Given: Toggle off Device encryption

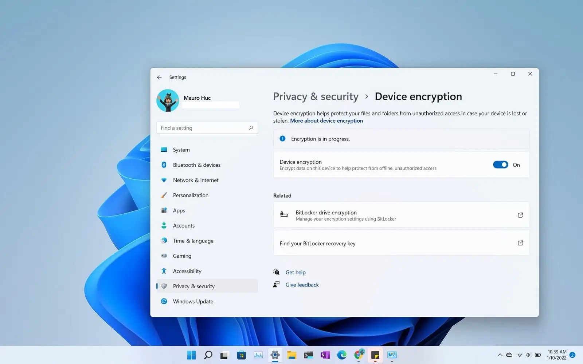Looking at the screenshot, I should (500, 165).
